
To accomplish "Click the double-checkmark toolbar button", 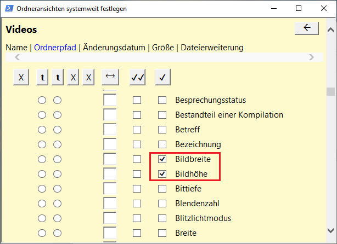I will 137,78.
